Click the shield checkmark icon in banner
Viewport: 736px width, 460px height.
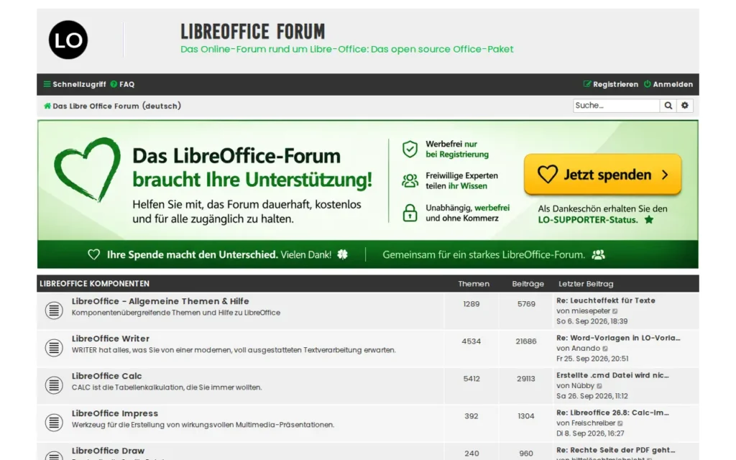click(x=410, y=149)
